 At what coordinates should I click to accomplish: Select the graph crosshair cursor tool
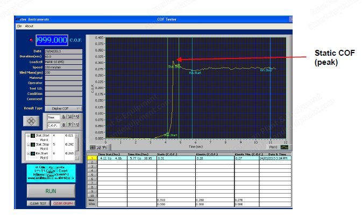click(93, 147)
